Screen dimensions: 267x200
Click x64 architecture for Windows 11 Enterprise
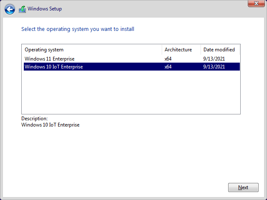[168, 59]
